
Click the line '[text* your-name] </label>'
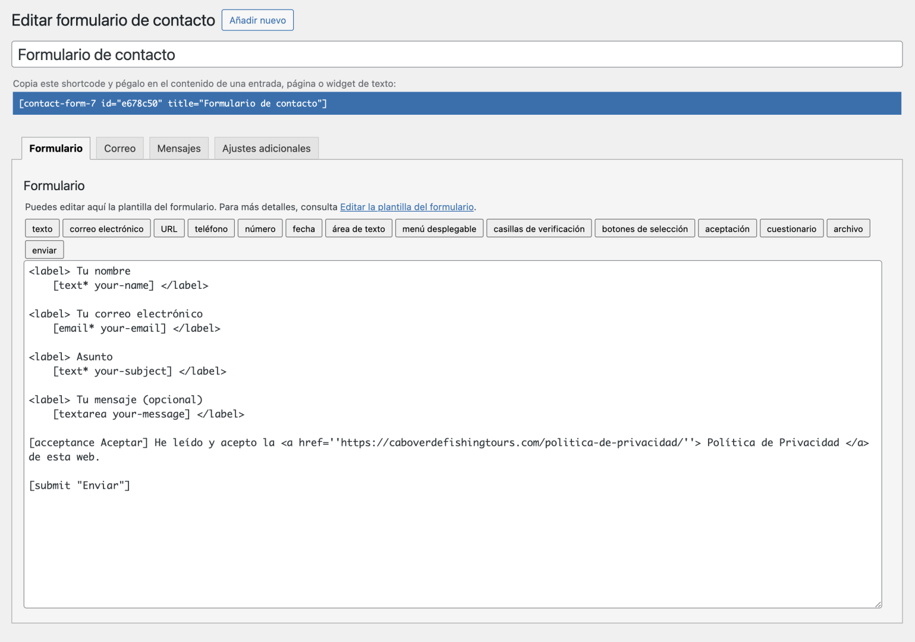[131, 285]
